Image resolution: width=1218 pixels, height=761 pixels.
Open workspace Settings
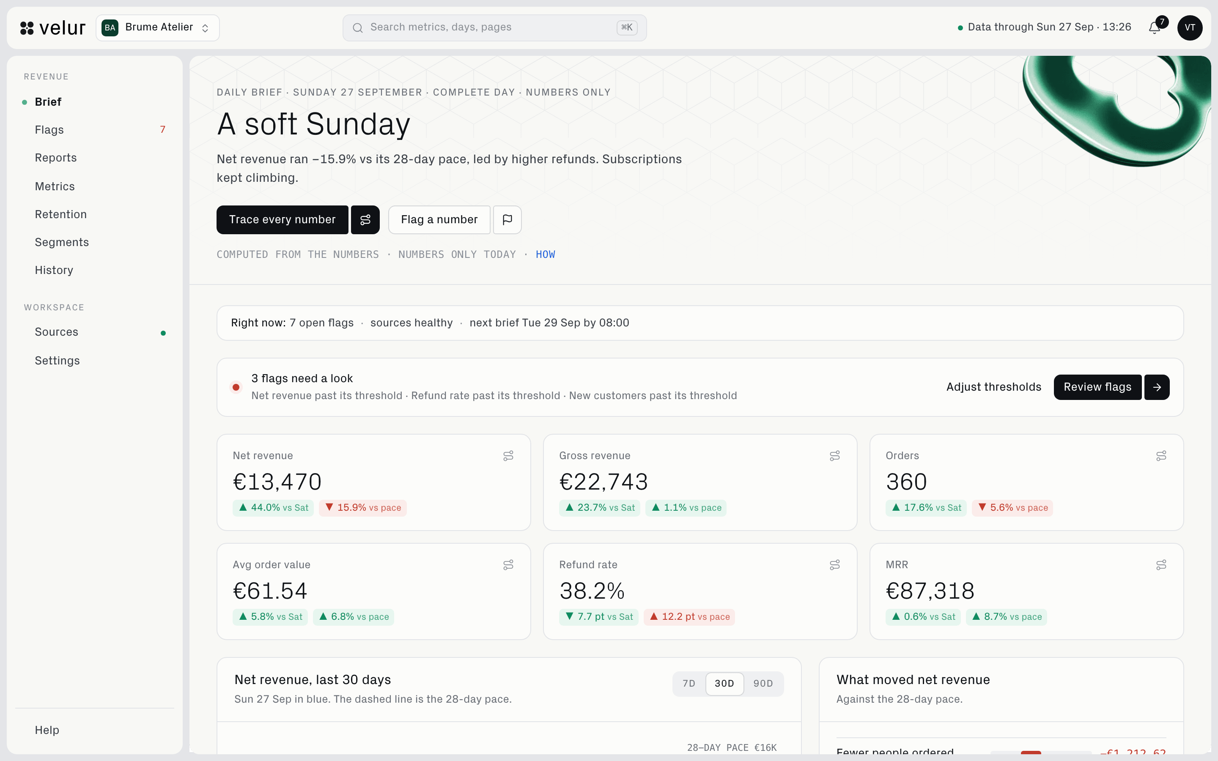coord(95,361)
